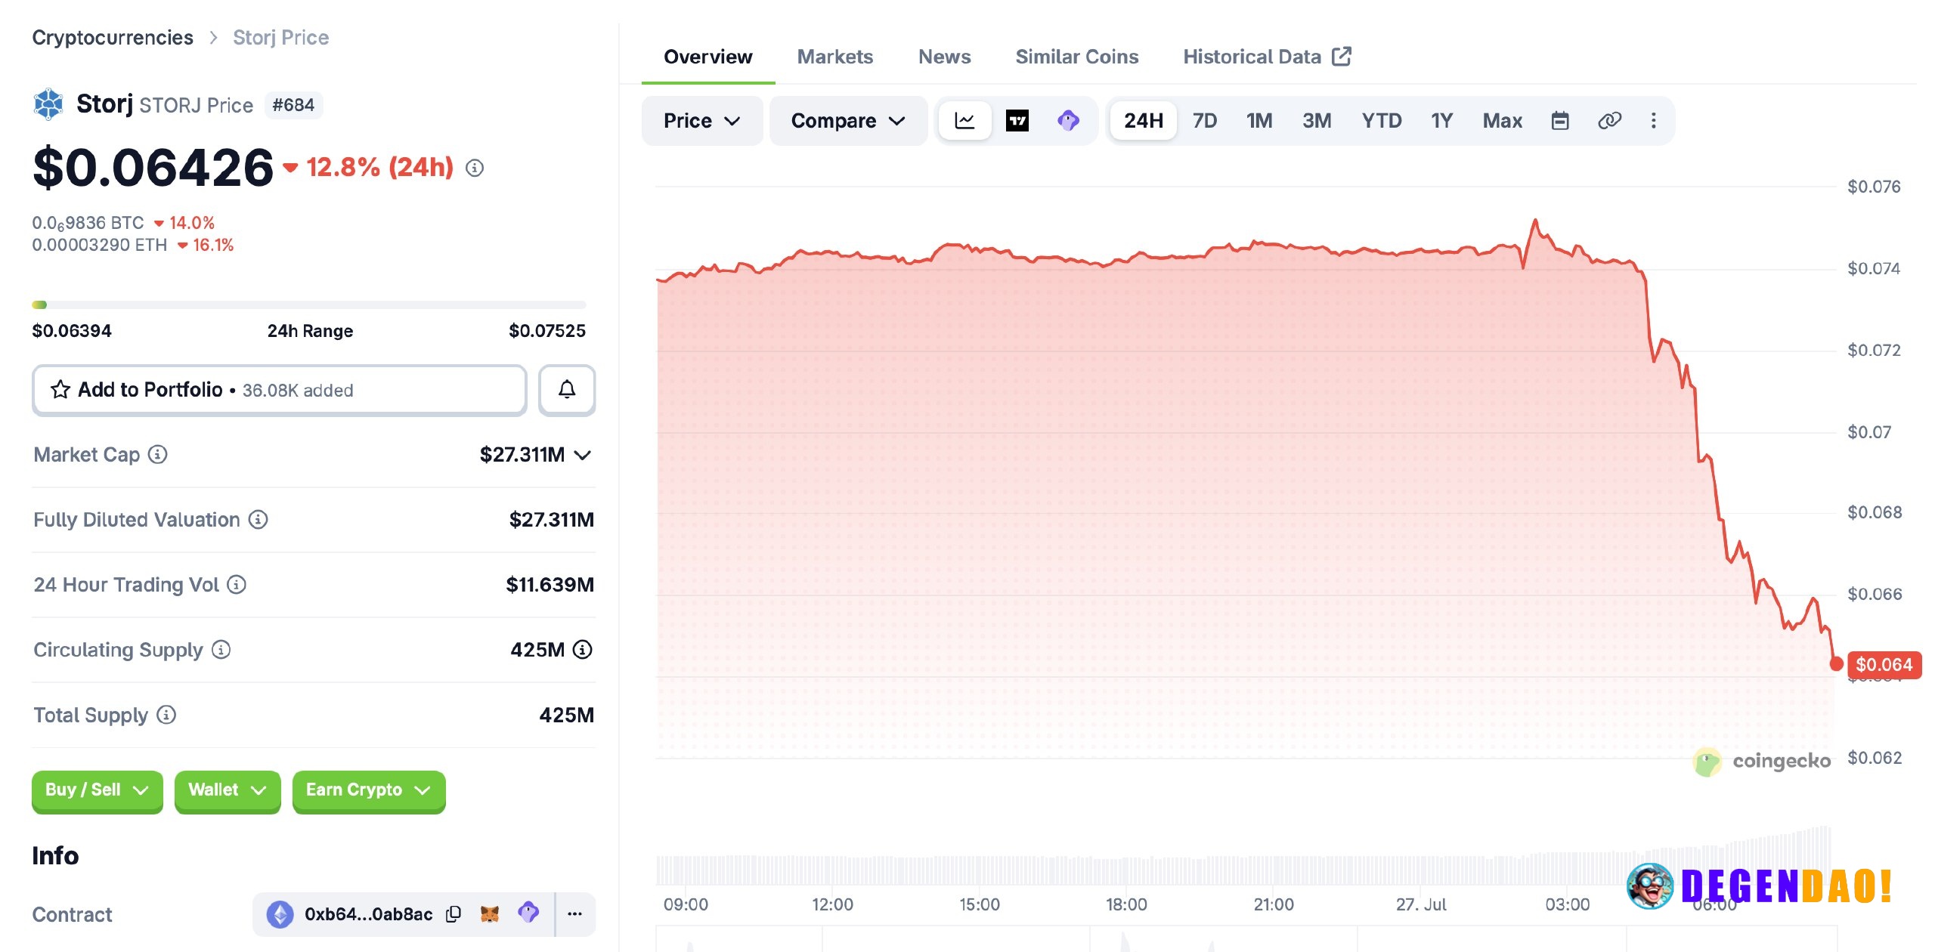This screenshot has width=1935, height=952.
Task: Open the chart date range calendar icon
Action: [1560, 121]
